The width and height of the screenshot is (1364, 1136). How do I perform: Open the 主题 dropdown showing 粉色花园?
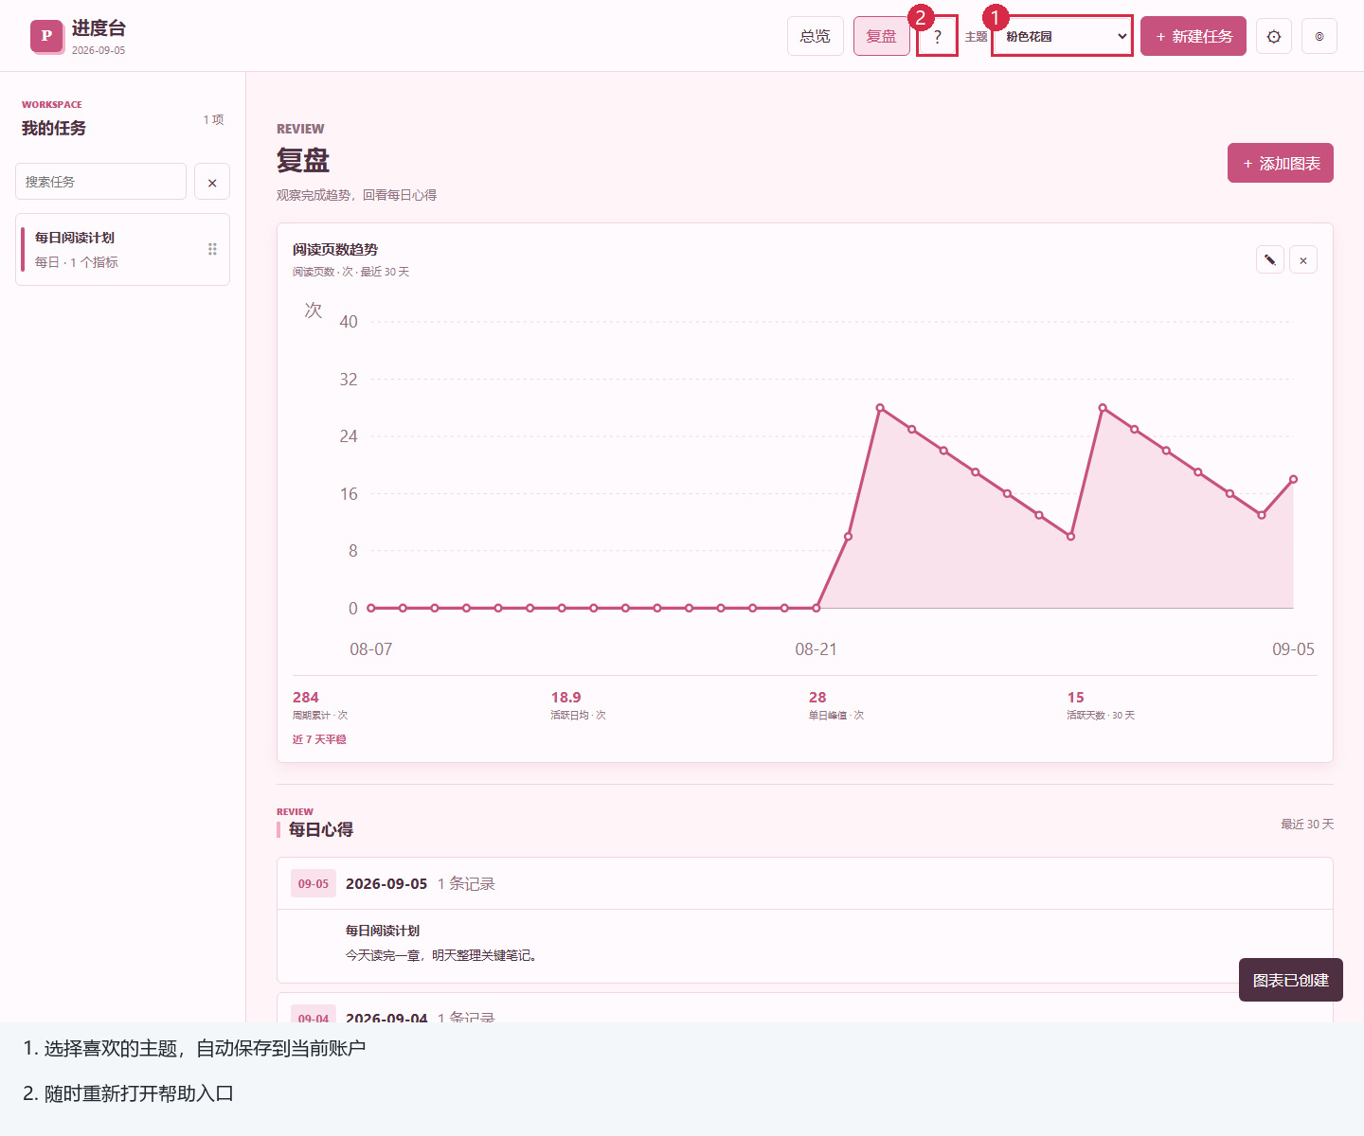pos(1062,36)
